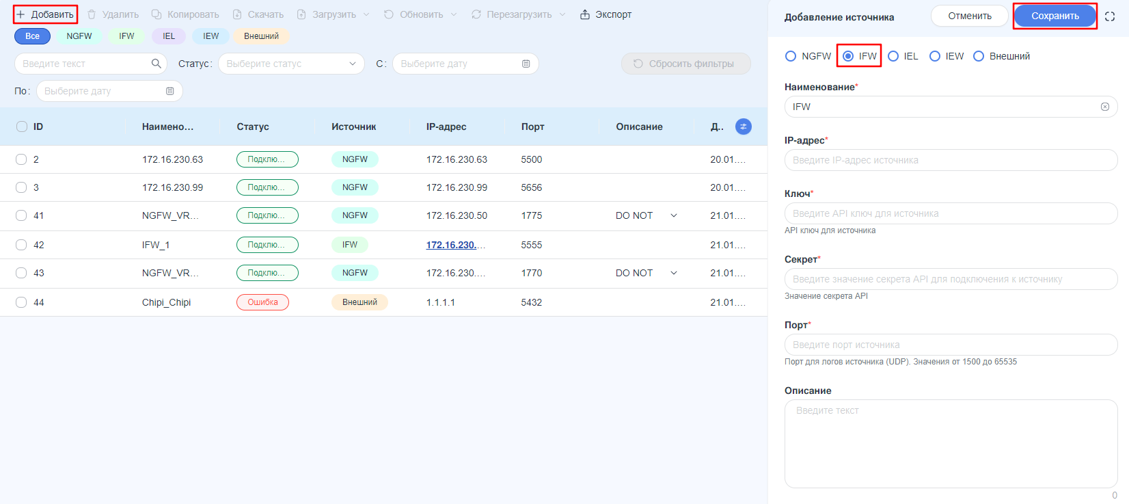Open the Загрузить dropdown arrow
This screenshot has height=504, width=1129.
click(x=366, y=14)
